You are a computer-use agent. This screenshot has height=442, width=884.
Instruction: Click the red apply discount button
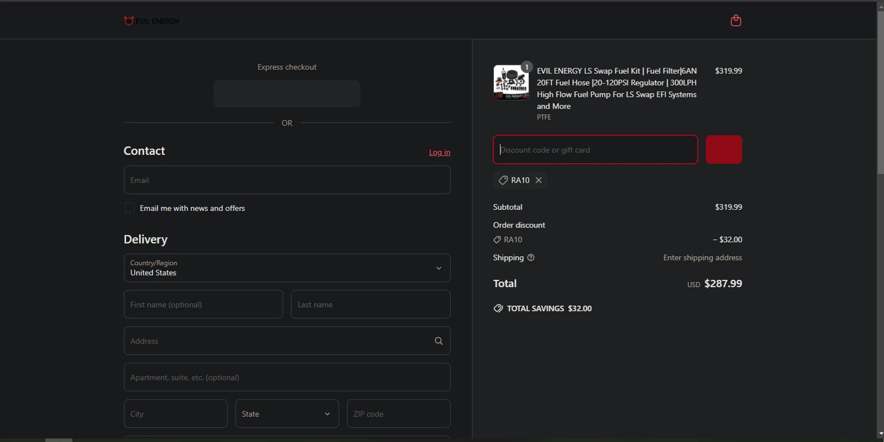point(724,150)
